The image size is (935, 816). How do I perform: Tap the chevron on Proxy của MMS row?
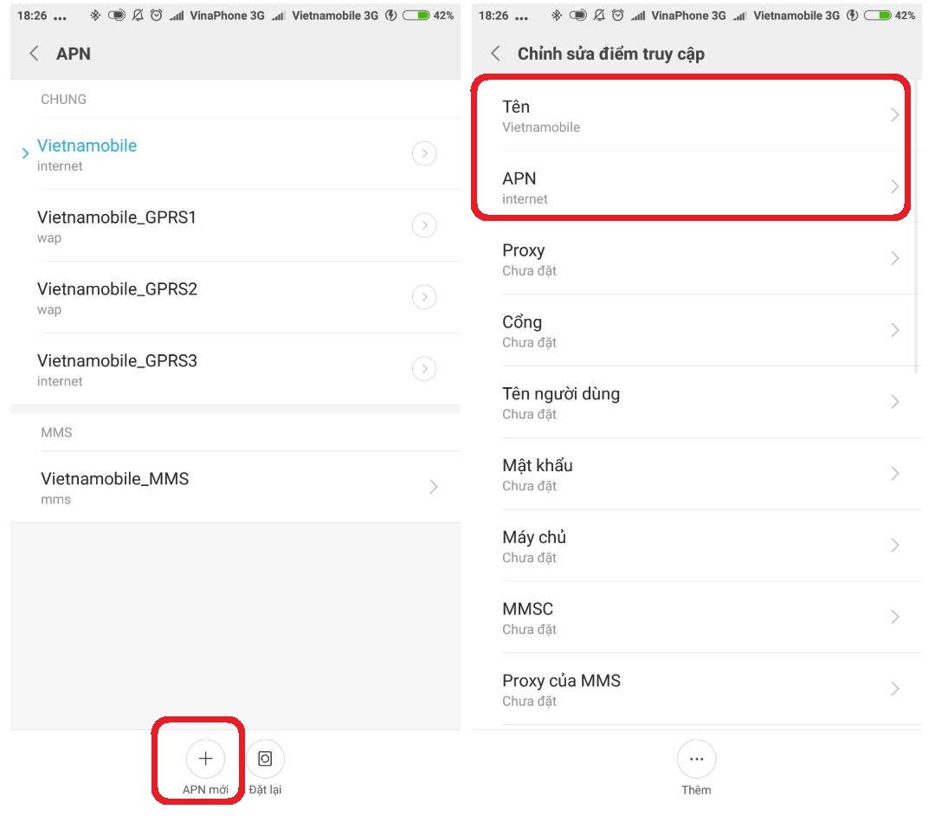(894, 689)
